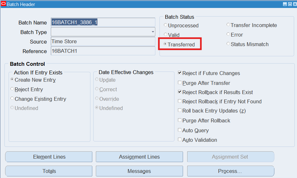297x178 pixels.
Task: Maximize the Batch Header window
Action: tap(290, 4)
